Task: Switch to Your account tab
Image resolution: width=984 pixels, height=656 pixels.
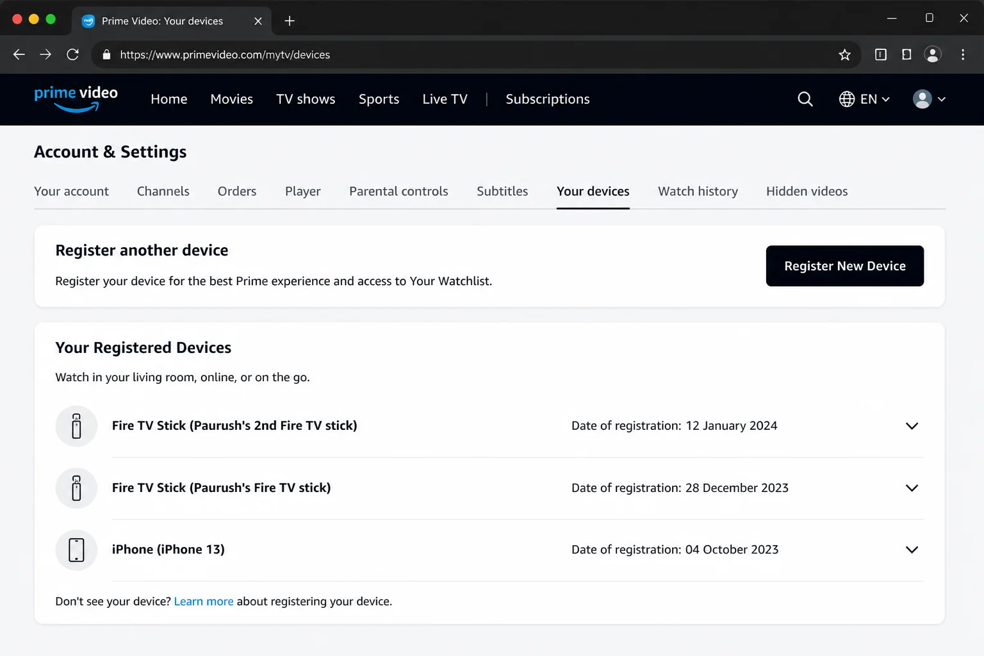Action: tap(71, 192)
